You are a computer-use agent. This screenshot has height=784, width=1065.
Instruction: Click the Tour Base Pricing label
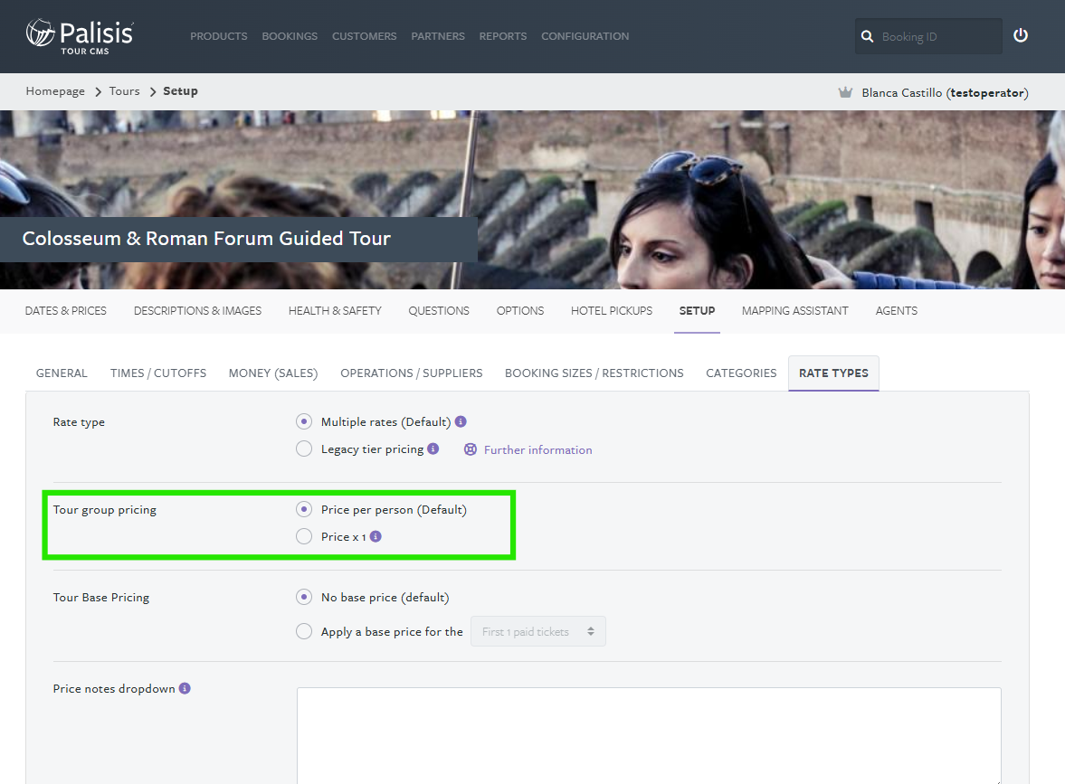tap(101, 598)
